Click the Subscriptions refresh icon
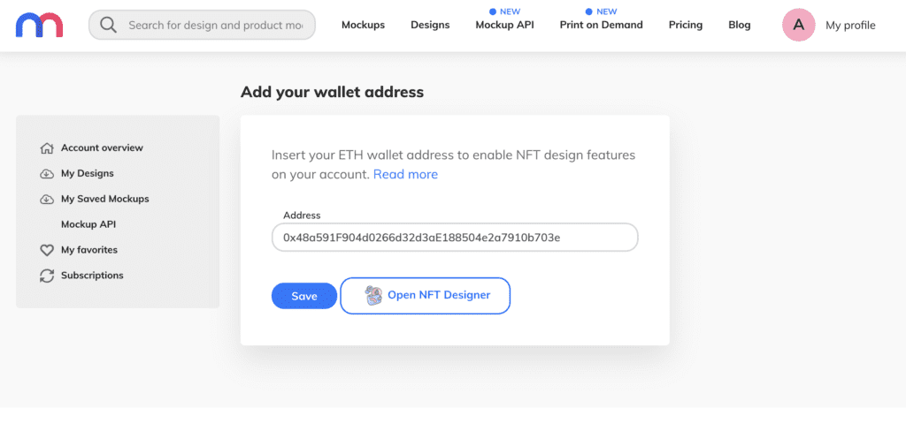Image resolution: width=906 pixels, height=431 pixels. 47,276
